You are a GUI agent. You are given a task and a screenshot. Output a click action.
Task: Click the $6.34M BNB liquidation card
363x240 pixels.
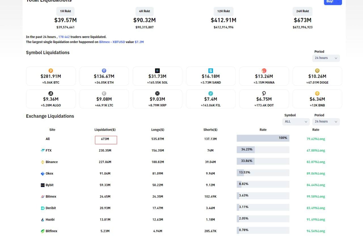tap(317, 99)
